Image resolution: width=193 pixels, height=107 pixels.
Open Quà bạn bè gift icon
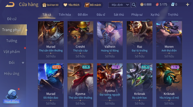click(x=44, y=5)
